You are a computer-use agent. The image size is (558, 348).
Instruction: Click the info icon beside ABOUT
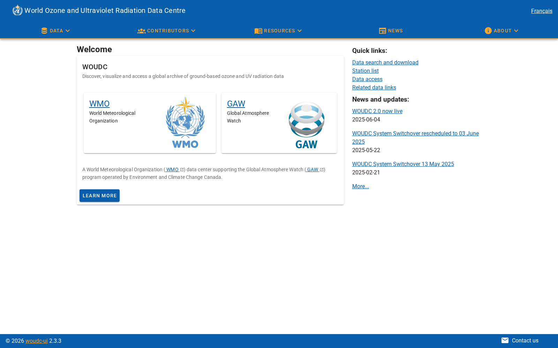(488, 31)
